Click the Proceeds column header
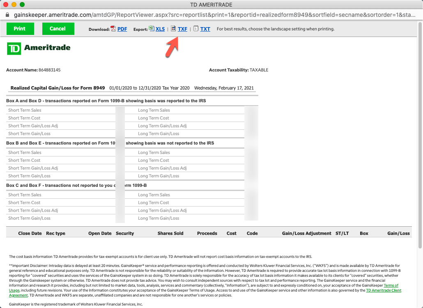Screen dimensions: 423x308 (207, 233)
